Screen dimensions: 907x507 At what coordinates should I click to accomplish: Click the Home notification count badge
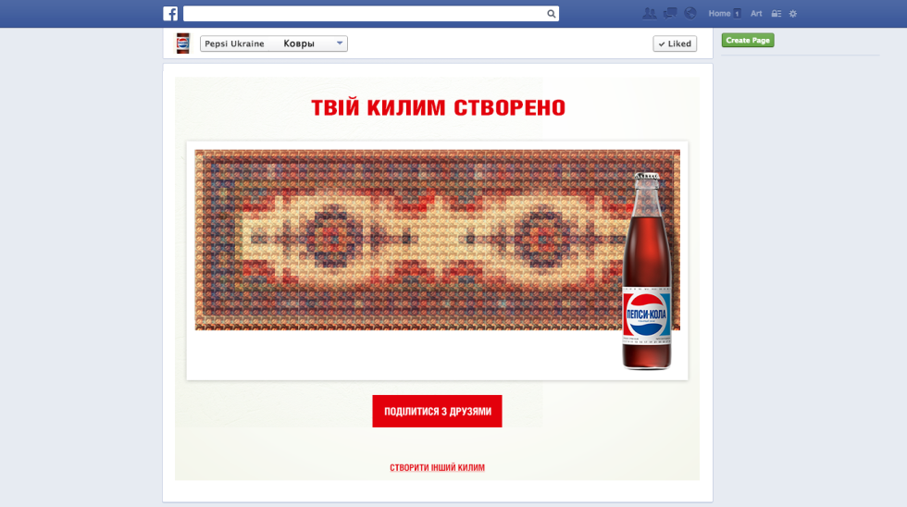pyautogui.click(x=737, y=14)
